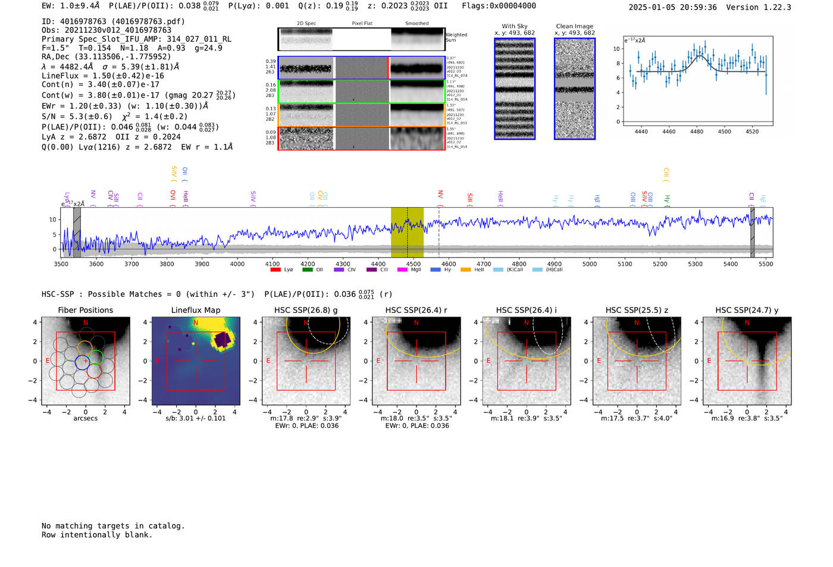Click the Cont(n) = 3.40(±0.07)e-17 value
The height and width of the screenshot is (567, 833).
pyautogui.click(x=101, y=85)
